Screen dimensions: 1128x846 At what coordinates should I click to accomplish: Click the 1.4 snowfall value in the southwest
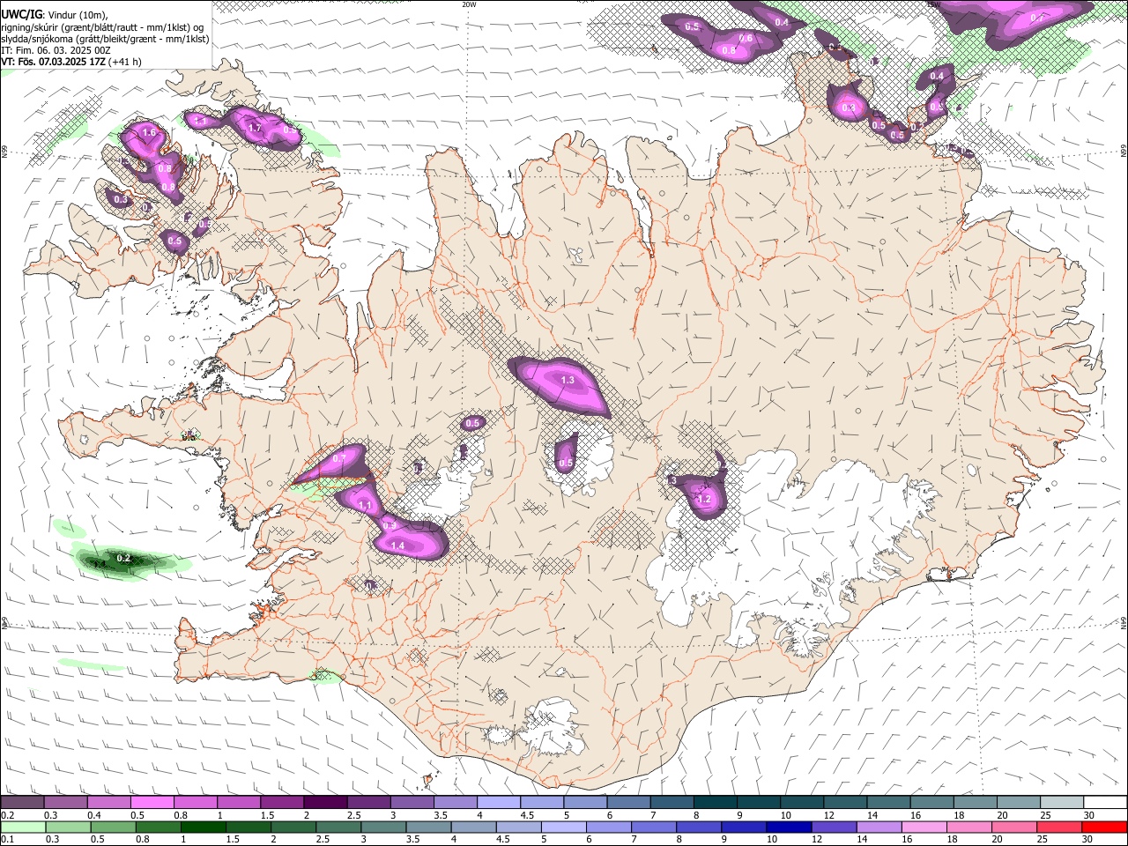[397, 546]
